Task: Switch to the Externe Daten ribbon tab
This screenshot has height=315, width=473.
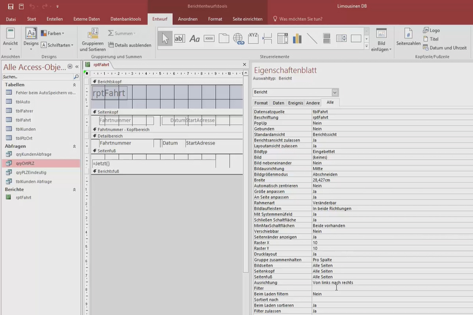Action: pos(87,19)
